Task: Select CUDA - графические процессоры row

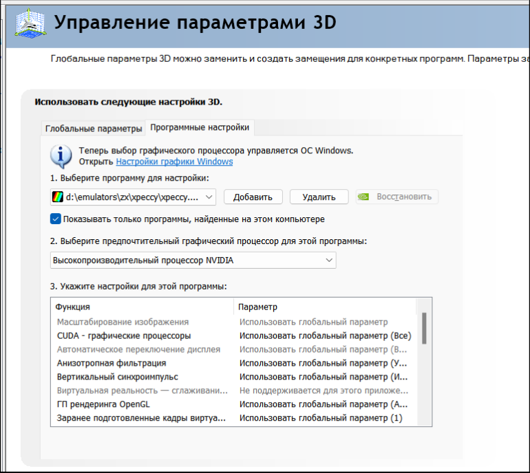Action: click(x=234, y=335)
